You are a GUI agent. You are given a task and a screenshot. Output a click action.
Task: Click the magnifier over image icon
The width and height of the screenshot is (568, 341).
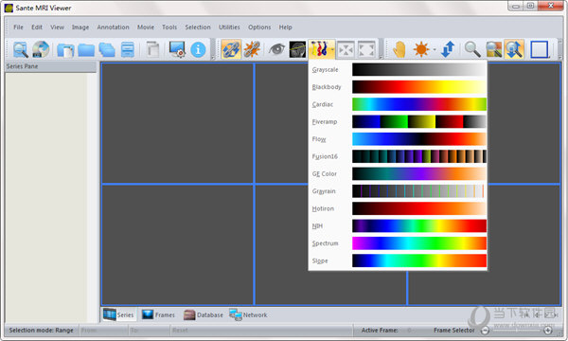coord(493,49)
